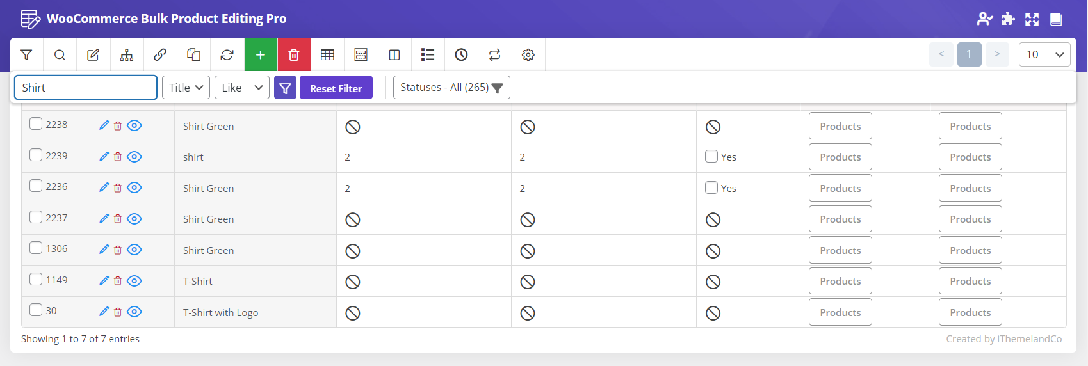Click the fullscreen icon in header

[x=1032, y=19]
